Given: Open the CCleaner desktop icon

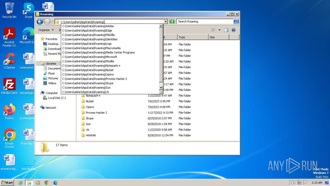Looking at the screenshot, I should (x=9, y=61).
